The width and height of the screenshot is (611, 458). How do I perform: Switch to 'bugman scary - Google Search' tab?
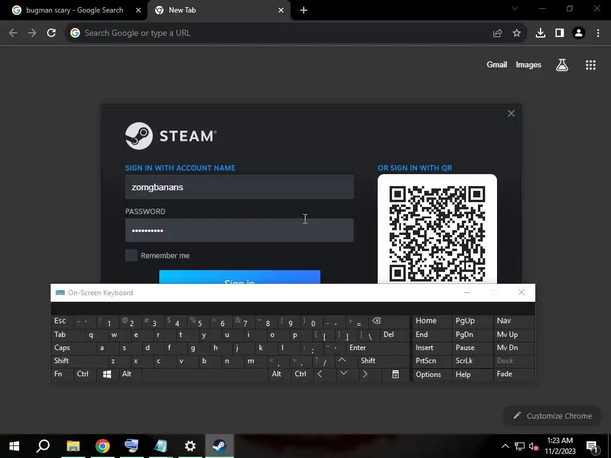(x=75, y=11)
